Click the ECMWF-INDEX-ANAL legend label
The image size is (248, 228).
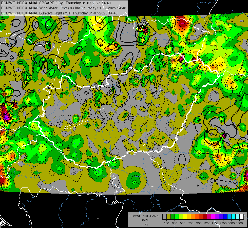145,216
